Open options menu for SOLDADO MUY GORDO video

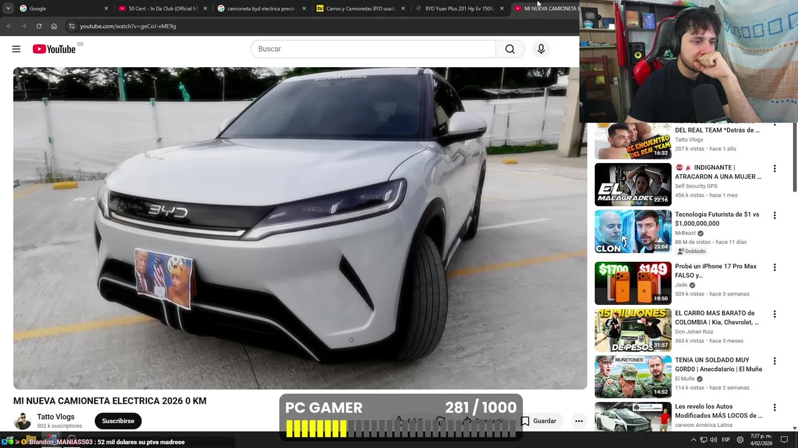774,361
